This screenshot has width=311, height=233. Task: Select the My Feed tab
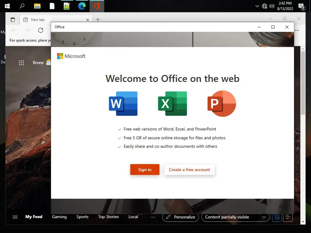coord(34,217)
